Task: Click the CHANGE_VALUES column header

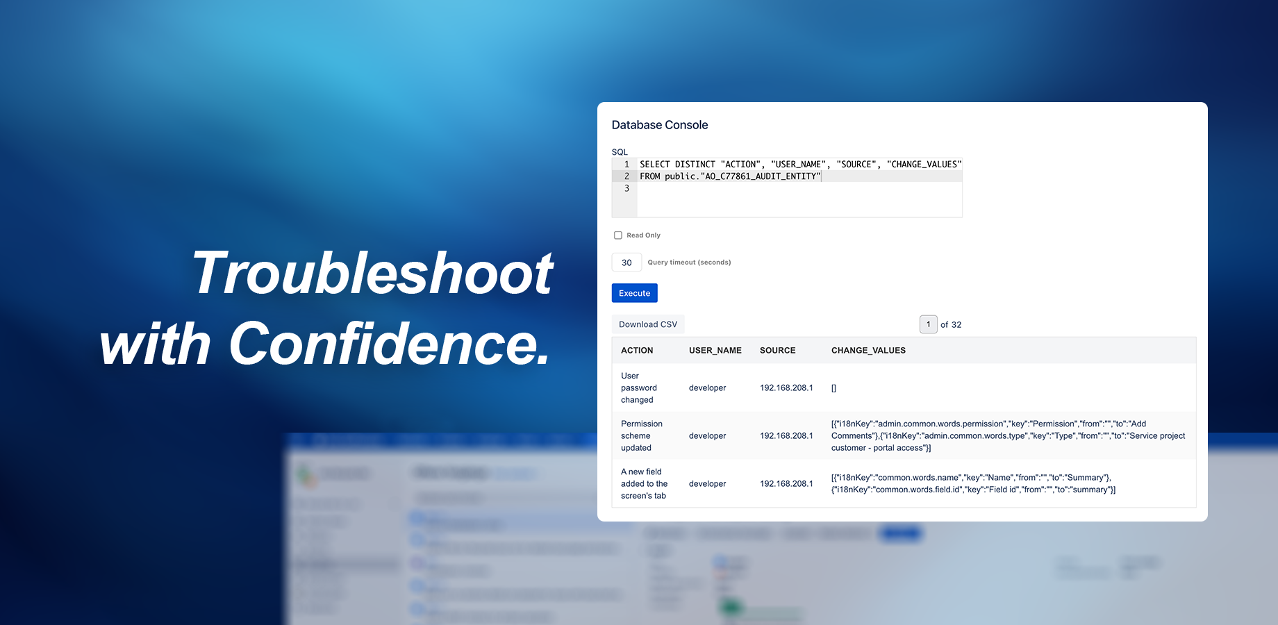Action: pos(868,351)
